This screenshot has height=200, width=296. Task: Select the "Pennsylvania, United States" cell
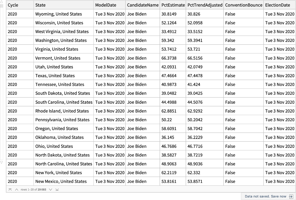pyautogui.click(x=62, y=120)
